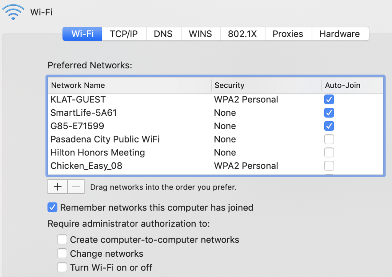Select the WINS tab
392x277 pixels.
pyautogui.click(x=201, y=34)
